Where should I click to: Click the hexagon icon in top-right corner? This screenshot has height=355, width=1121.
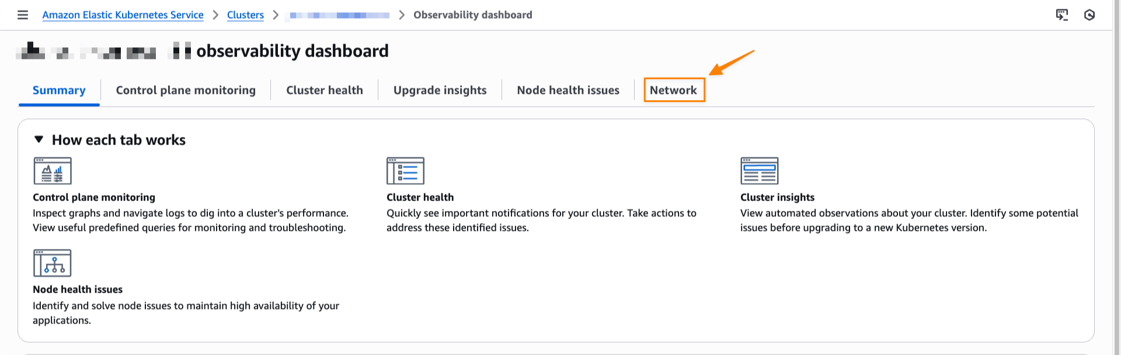[1089, 15]
